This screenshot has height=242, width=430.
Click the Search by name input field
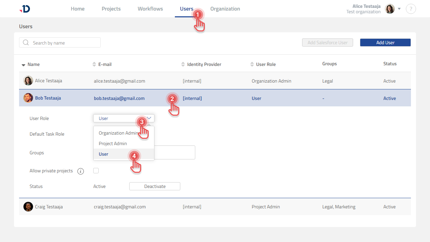61,42
